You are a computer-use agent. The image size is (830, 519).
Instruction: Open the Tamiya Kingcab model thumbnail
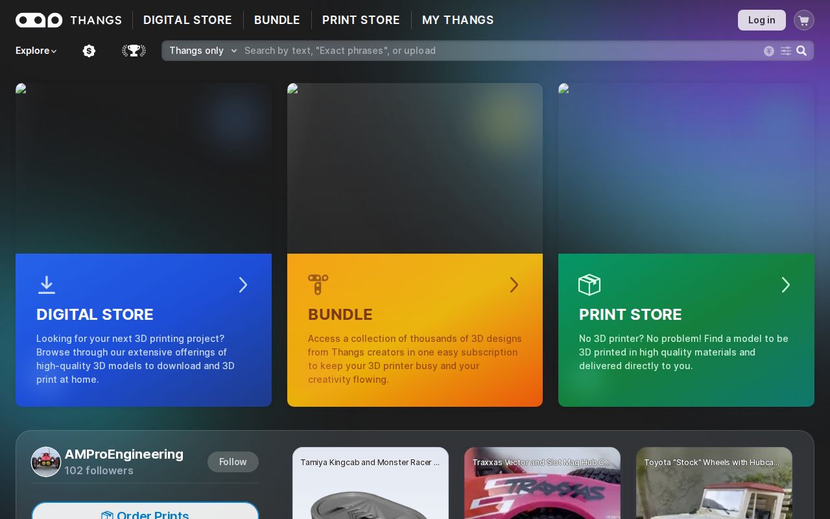click(370, 487)
